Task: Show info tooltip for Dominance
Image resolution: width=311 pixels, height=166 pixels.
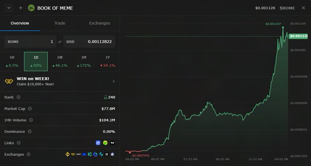Action: (30, 131)
